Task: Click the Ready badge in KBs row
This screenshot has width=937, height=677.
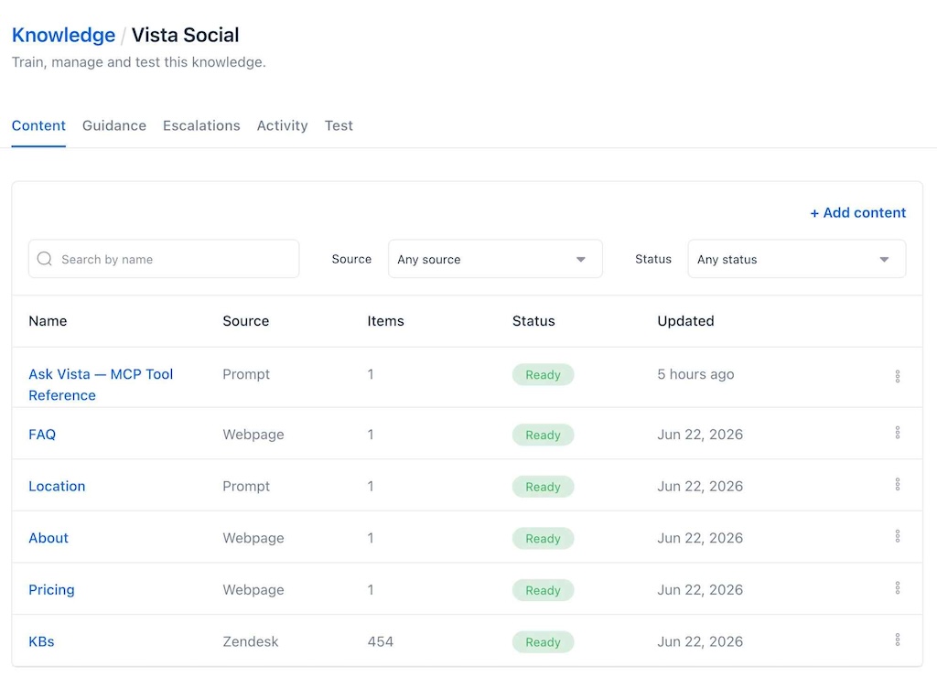Action: point(543,641)
